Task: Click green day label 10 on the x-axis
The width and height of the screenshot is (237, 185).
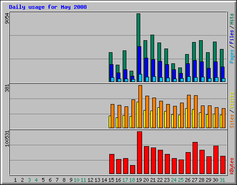Action: 76,180
